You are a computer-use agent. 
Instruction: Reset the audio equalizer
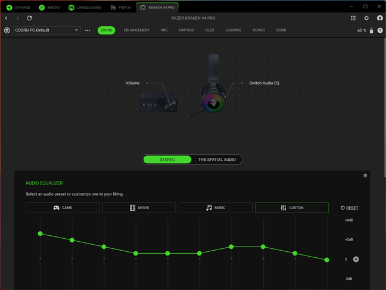coord(349,208)
